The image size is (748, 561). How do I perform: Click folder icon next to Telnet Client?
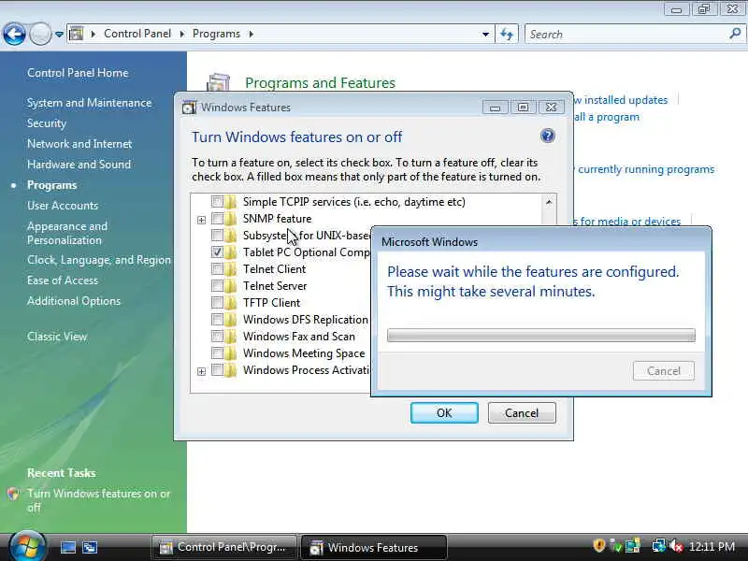point(231,269)
